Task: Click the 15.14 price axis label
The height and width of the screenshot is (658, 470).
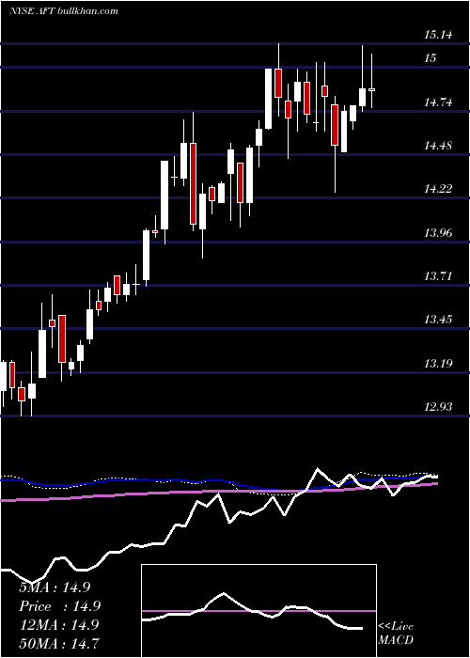Action: click(x=438, y=35)
